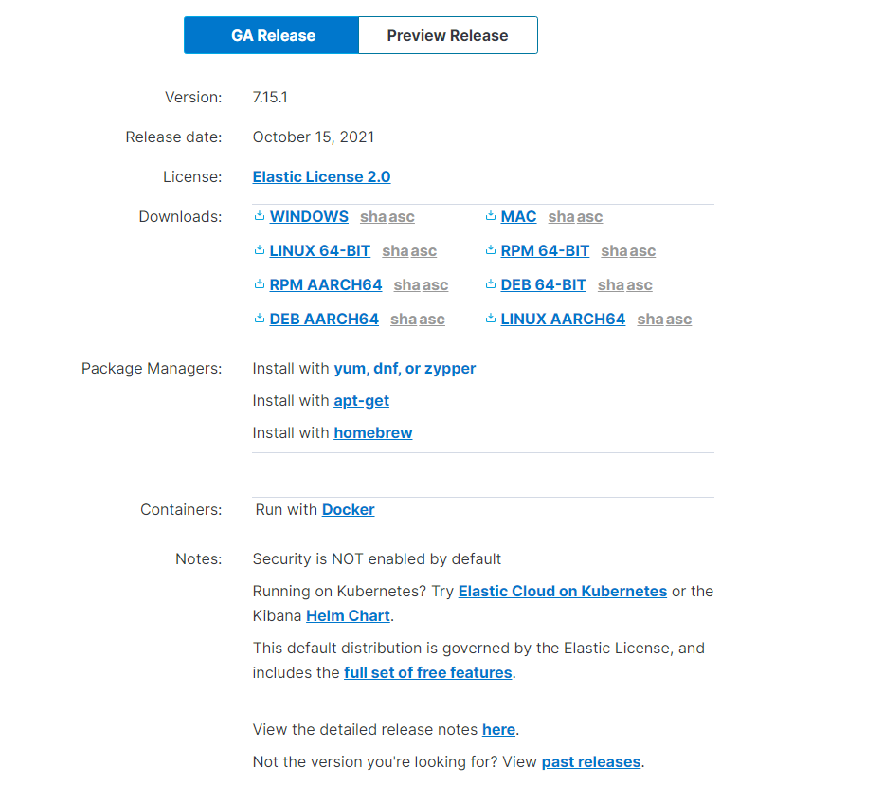The image size is (883, 786).
Task: Open the sha link for DEB 64-BIT
Action: (x=611, y=285)
